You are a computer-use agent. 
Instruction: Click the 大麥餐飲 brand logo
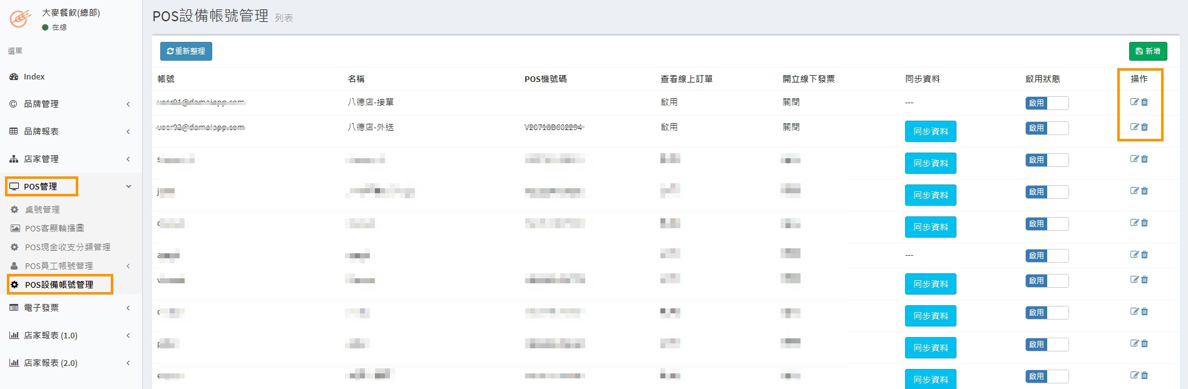[20, 19]
